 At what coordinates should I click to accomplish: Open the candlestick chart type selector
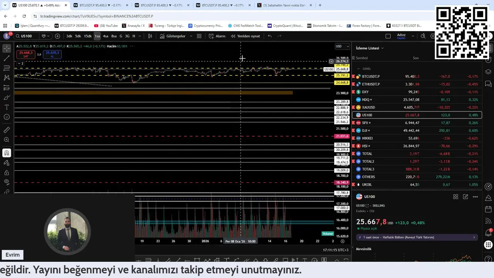click(x=150, y=36)
